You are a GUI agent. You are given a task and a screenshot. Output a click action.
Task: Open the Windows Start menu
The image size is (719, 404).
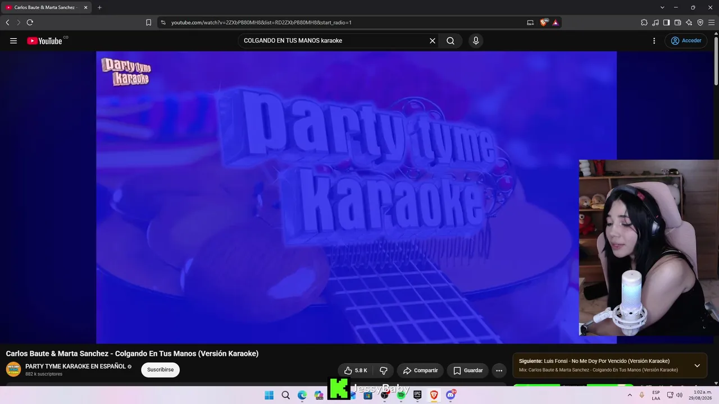269,395
